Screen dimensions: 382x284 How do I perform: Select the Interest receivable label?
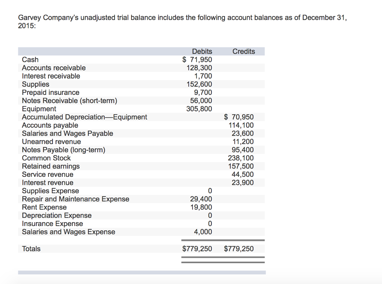[51, 76]
